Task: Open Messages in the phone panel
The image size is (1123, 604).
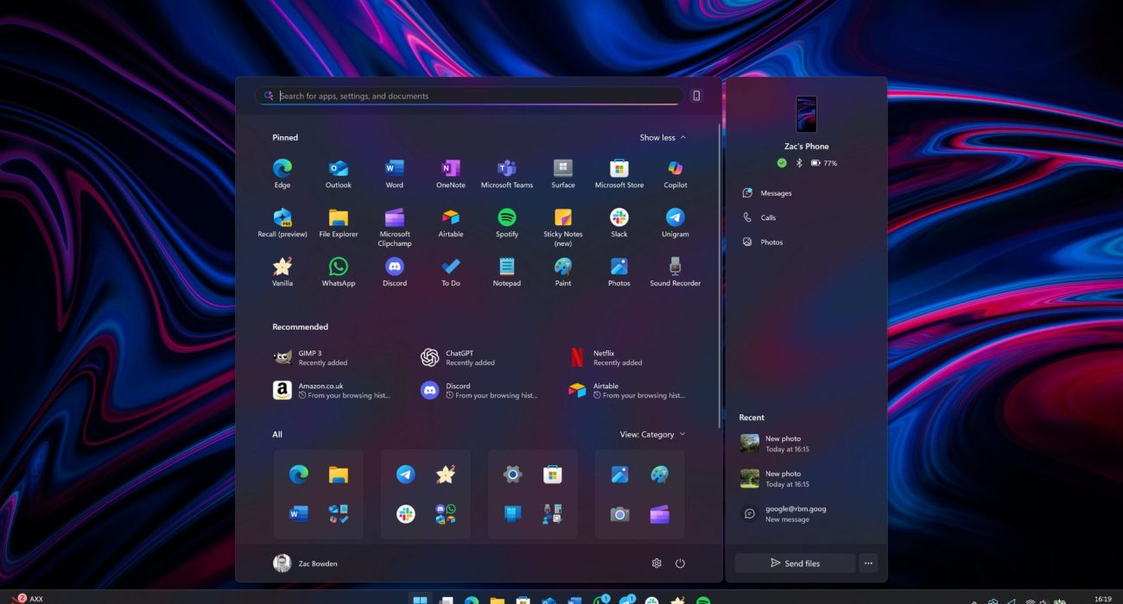Action: (776, 193)
